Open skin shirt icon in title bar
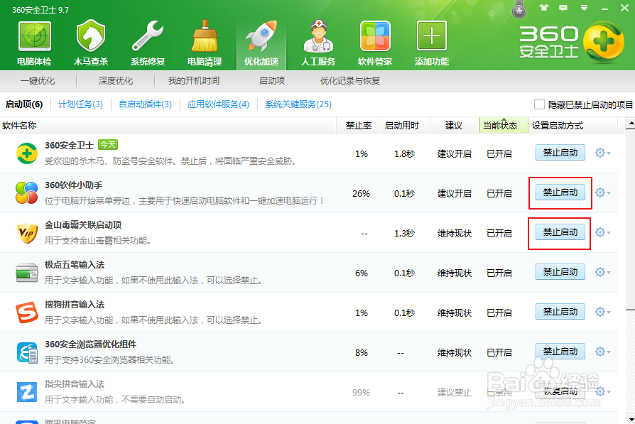 pyautogui.click(x=543, y=7)
